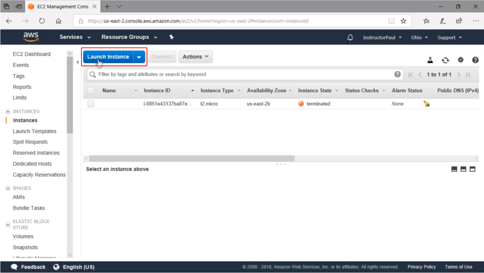Open browser settings and more menu
Screen dimensions: 484x273
pyautogui.click(x=476, y=21)
